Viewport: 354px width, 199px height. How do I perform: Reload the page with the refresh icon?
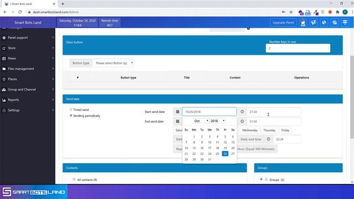tap(20, 12)
